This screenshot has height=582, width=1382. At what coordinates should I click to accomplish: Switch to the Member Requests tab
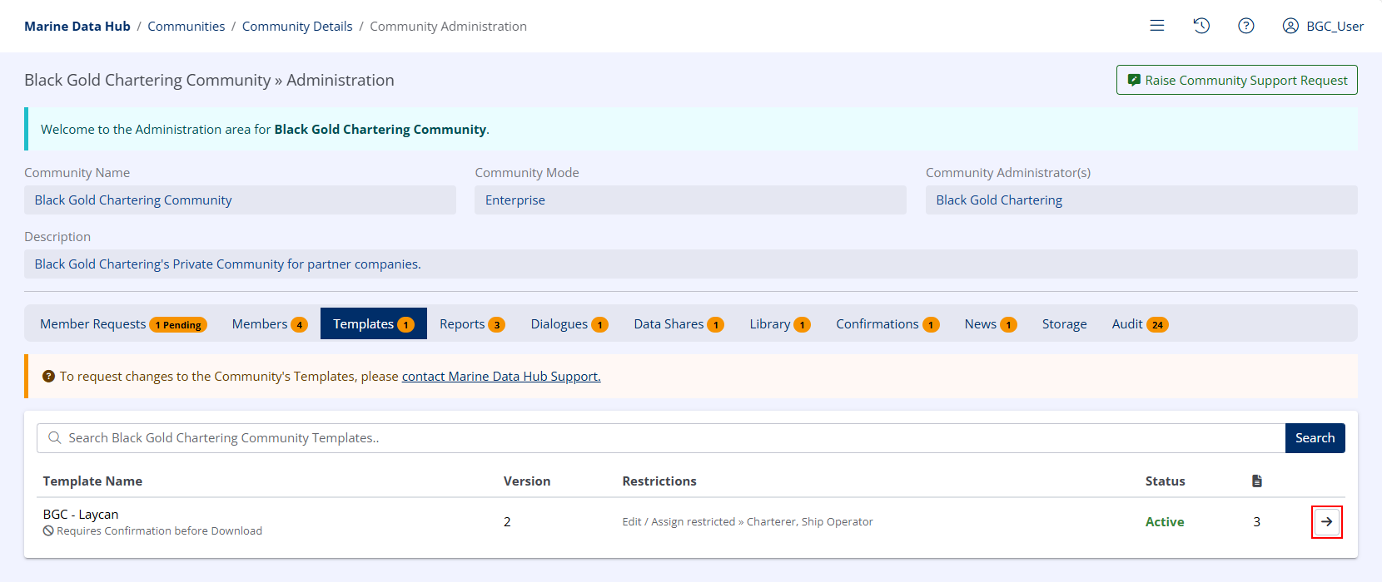coord(122,324)
